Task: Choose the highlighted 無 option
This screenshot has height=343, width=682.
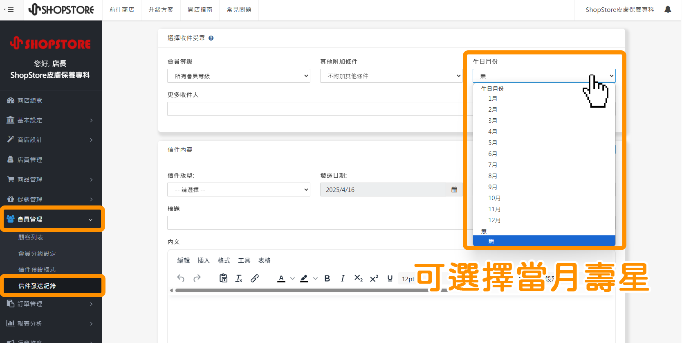Action: click(x=544, y=241)
